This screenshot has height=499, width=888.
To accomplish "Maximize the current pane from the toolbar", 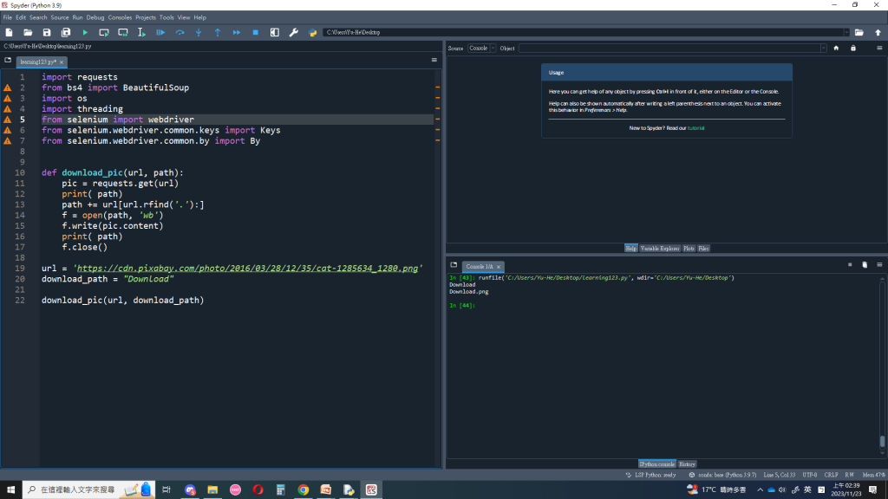I will point(274,32).
